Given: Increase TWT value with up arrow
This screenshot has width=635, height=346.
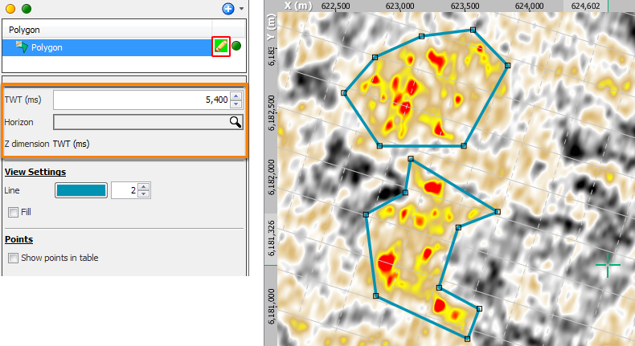Looking at the screenshot, I should pyautogui.click(x=236, y=96).
